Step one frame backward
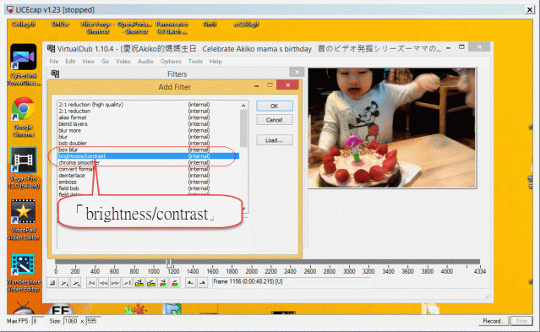This screenshot has height=332, width=540. (103, 283)
